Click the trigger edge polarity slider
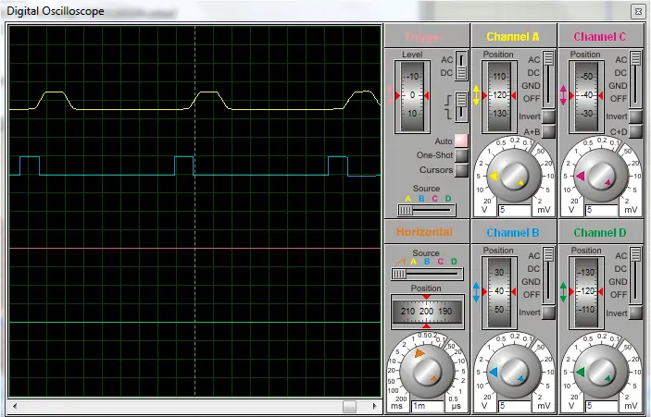 pyautogui.click(x=461, y=107)
